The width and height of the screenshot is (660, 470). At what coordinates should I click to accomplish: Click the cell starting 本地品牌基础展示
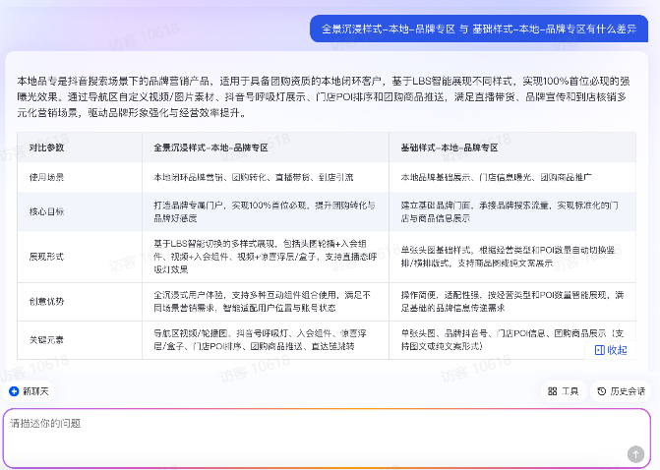(x=512, y=177)
